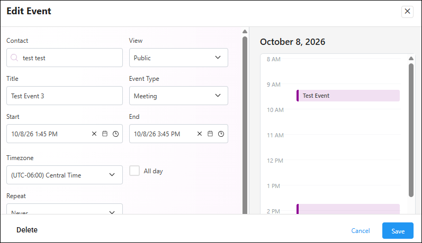
Task: Click the Title field Test Event 3
Action: point(65,96)
